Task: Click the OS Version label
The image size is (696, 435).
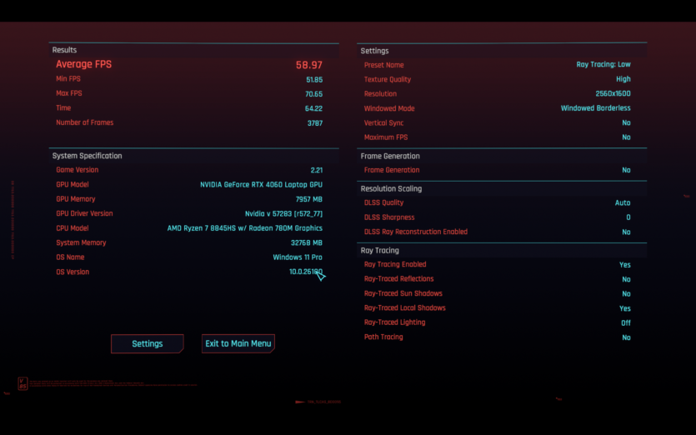Action: [x=73, y=272]
